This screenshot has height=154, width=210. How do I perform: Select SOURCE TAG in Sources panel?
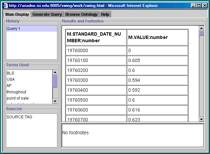click(x=19, y=117)
